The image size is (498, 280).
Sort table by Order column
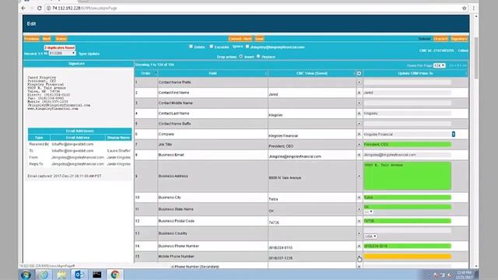pos(146,73)
